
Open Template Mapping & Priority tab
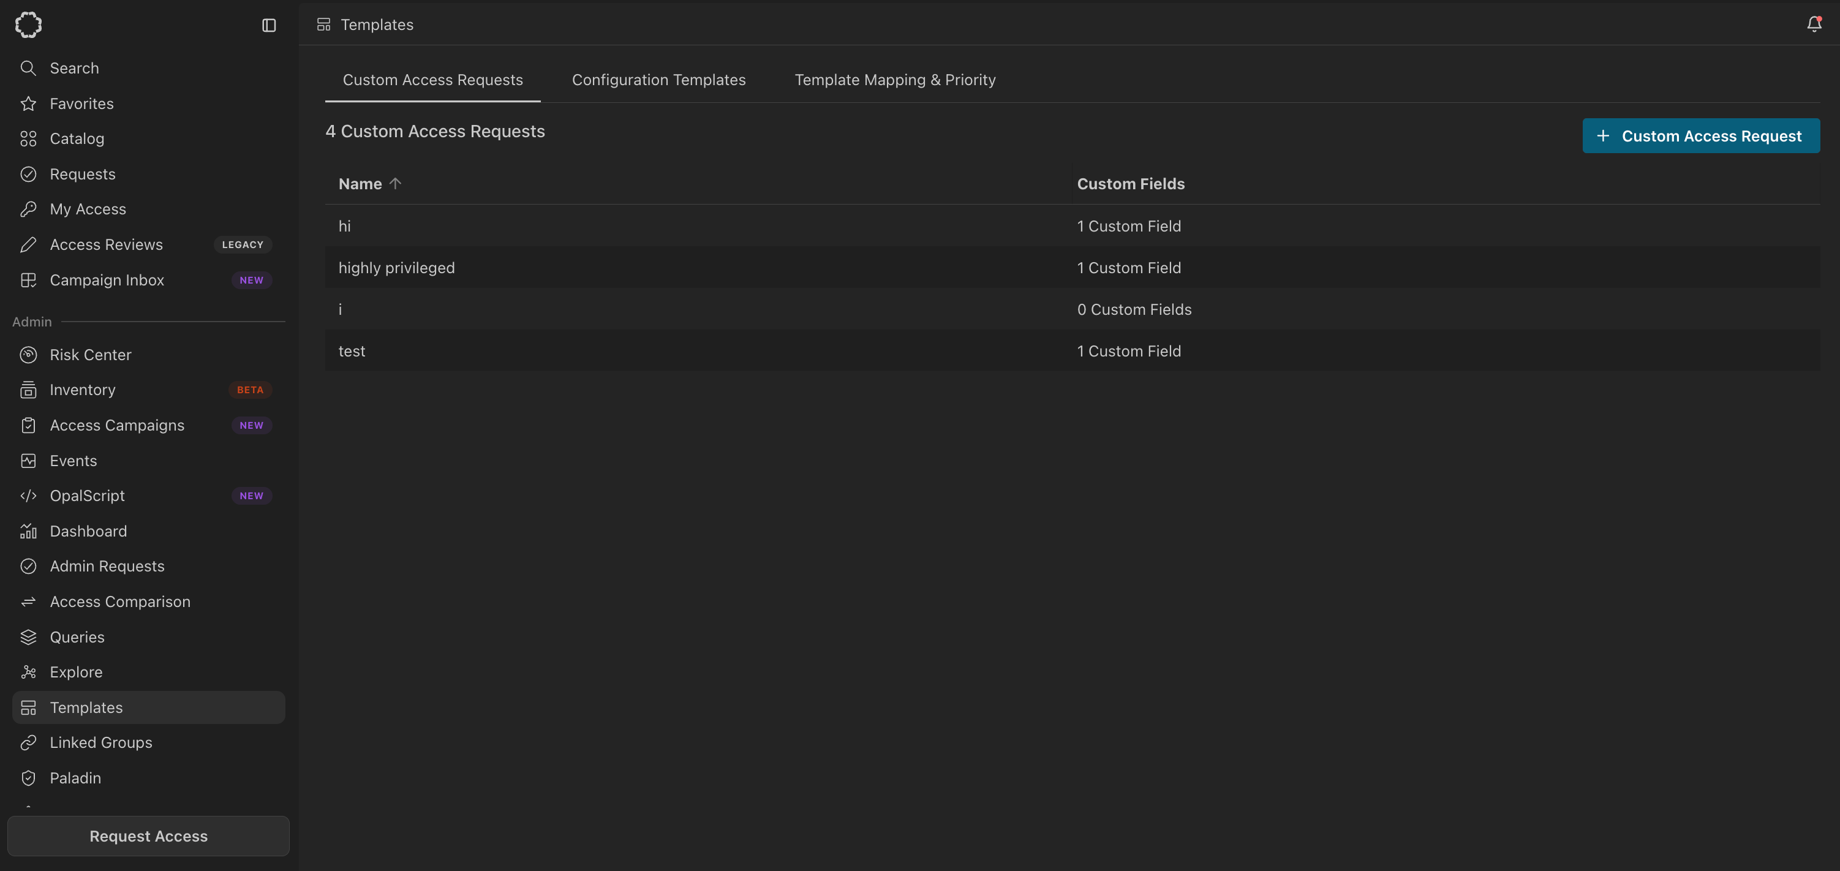coord(895,80)
